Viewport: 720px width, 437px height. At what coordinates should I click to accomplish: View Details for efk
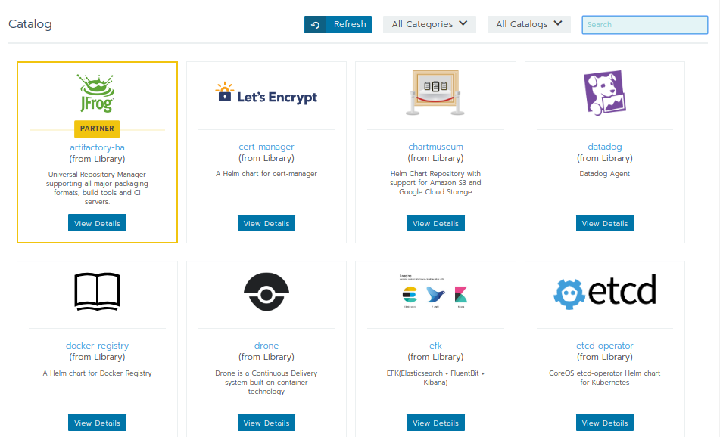tap(435, 423)
